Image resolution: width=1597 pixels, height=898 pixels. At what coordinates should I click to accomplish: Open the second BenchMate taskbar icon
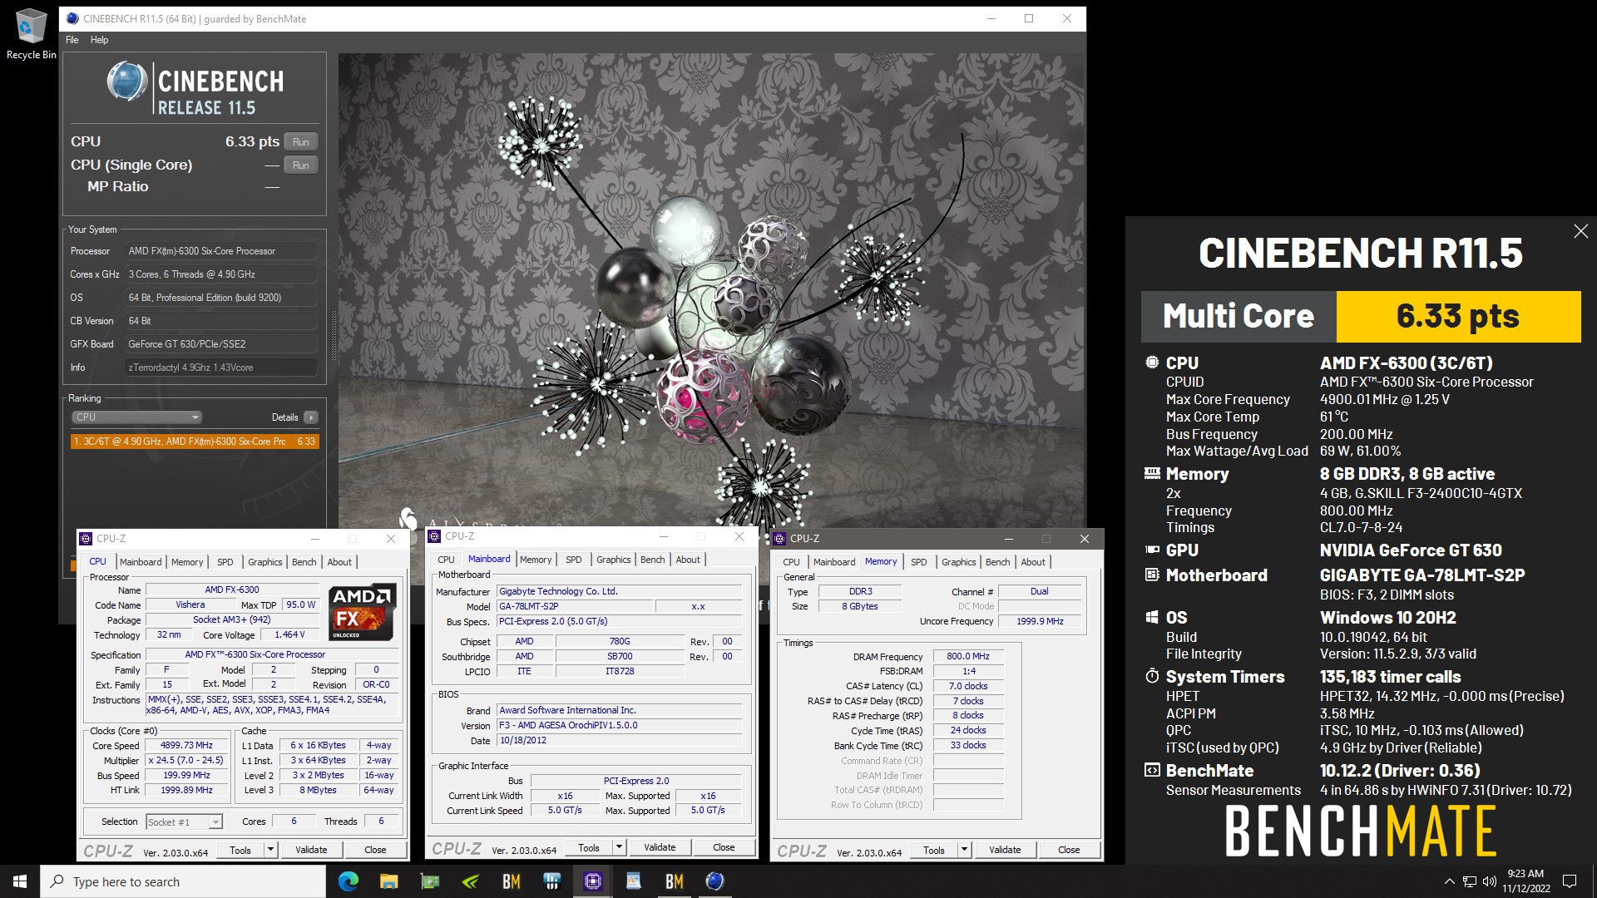(674, 881)
